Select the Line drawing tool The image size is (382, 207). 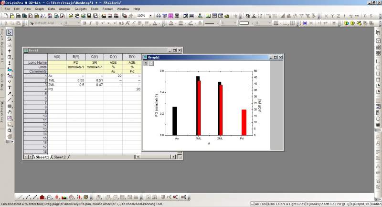pos(10,100)
